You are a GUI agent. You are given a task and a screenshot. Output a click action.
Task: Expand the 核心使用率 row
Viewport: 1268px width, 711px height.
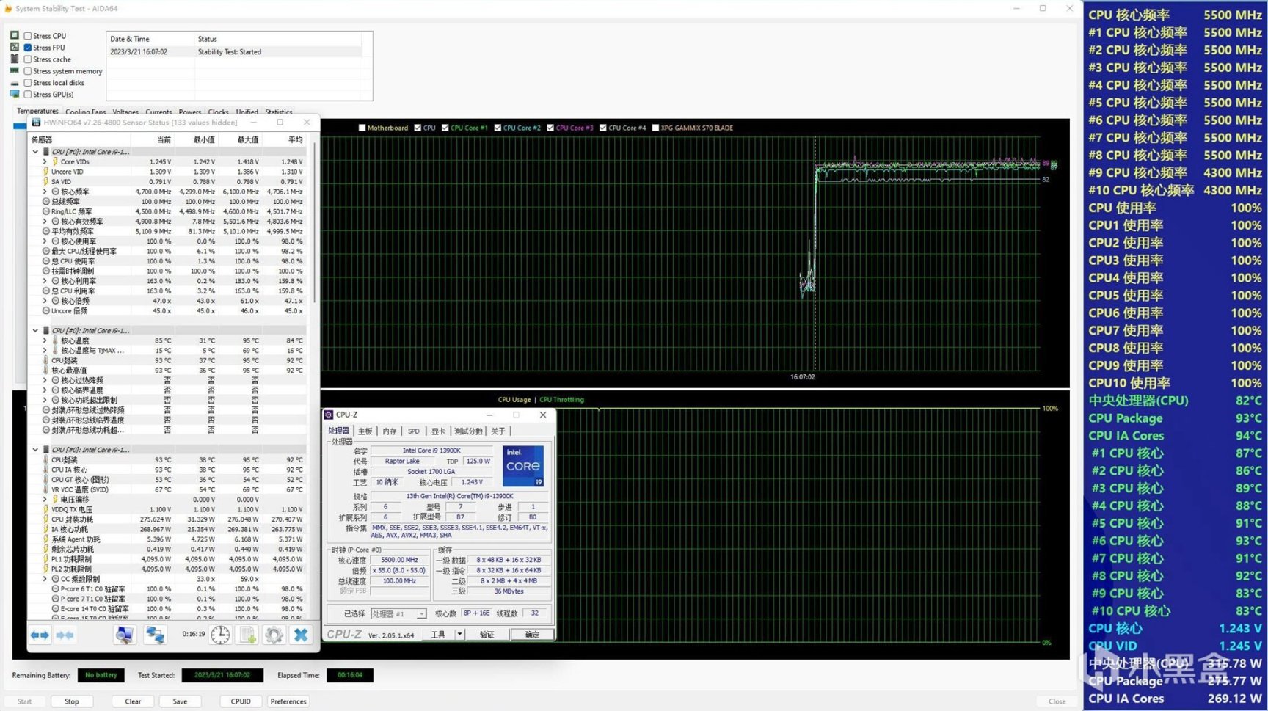point(45,241)
